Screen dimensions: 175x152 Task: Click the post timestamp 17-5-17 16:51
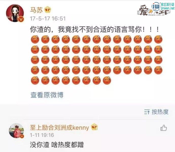click(48, 19)
